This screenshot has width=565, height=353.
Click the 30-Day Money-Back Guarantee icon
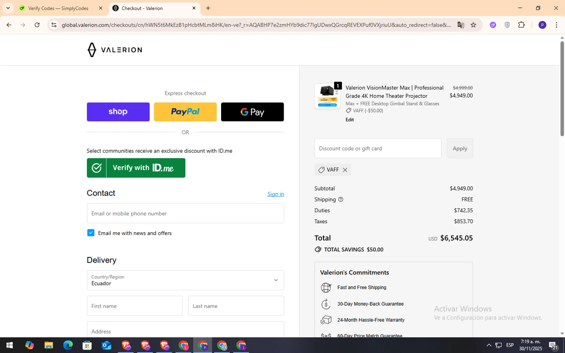pos(326,304)
